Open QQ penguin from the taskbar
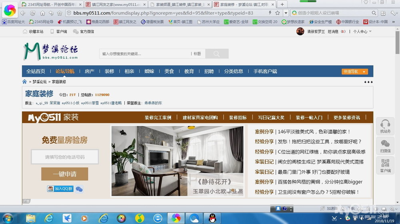 click(212, 218)
